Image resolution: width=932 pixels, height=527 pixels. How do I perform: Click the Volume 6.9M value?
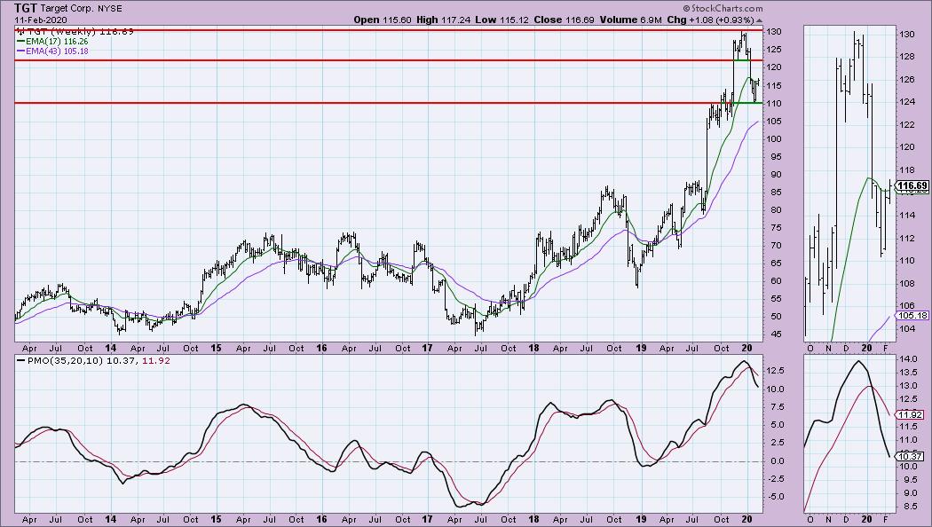point(630,20)
